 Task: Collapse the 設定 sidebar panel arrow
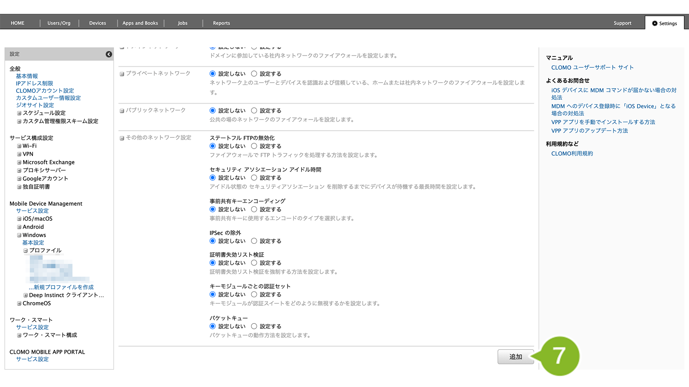click(x=109, y=54)
